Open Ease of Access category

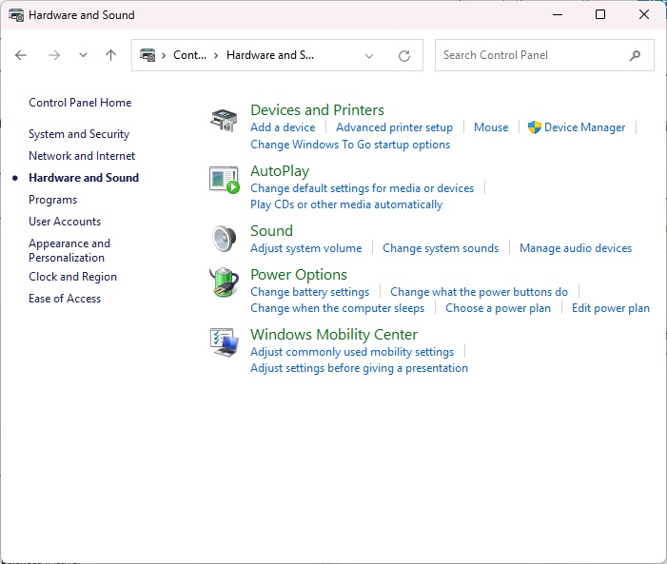(65, 299)
